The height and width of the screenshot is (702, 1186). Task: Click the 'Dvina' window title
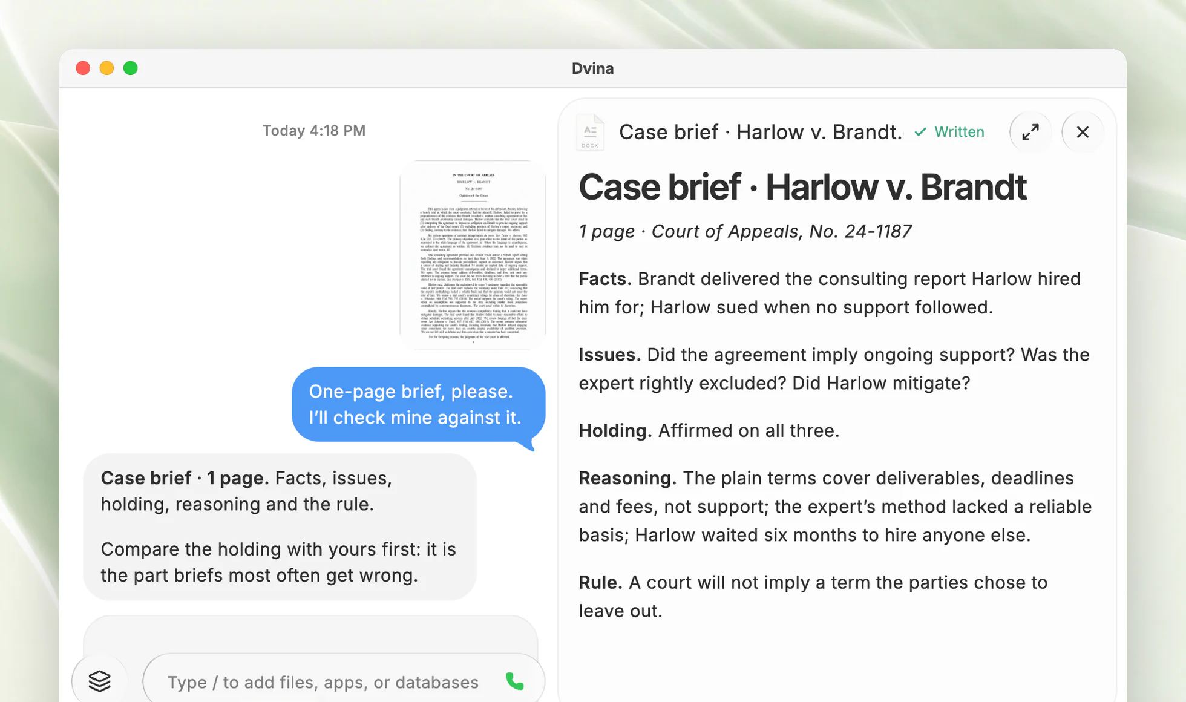[x=592, y=68]
